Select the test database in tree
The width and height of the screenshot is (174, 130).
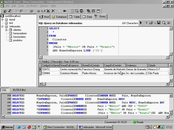[11, 23]
